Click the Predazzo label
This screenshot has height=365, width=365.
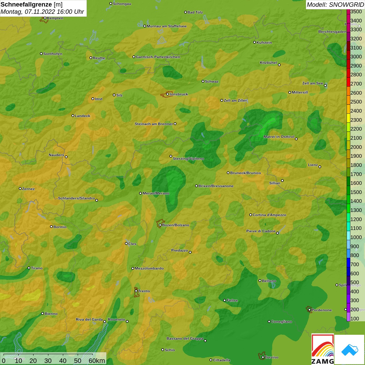coord(180,250)
